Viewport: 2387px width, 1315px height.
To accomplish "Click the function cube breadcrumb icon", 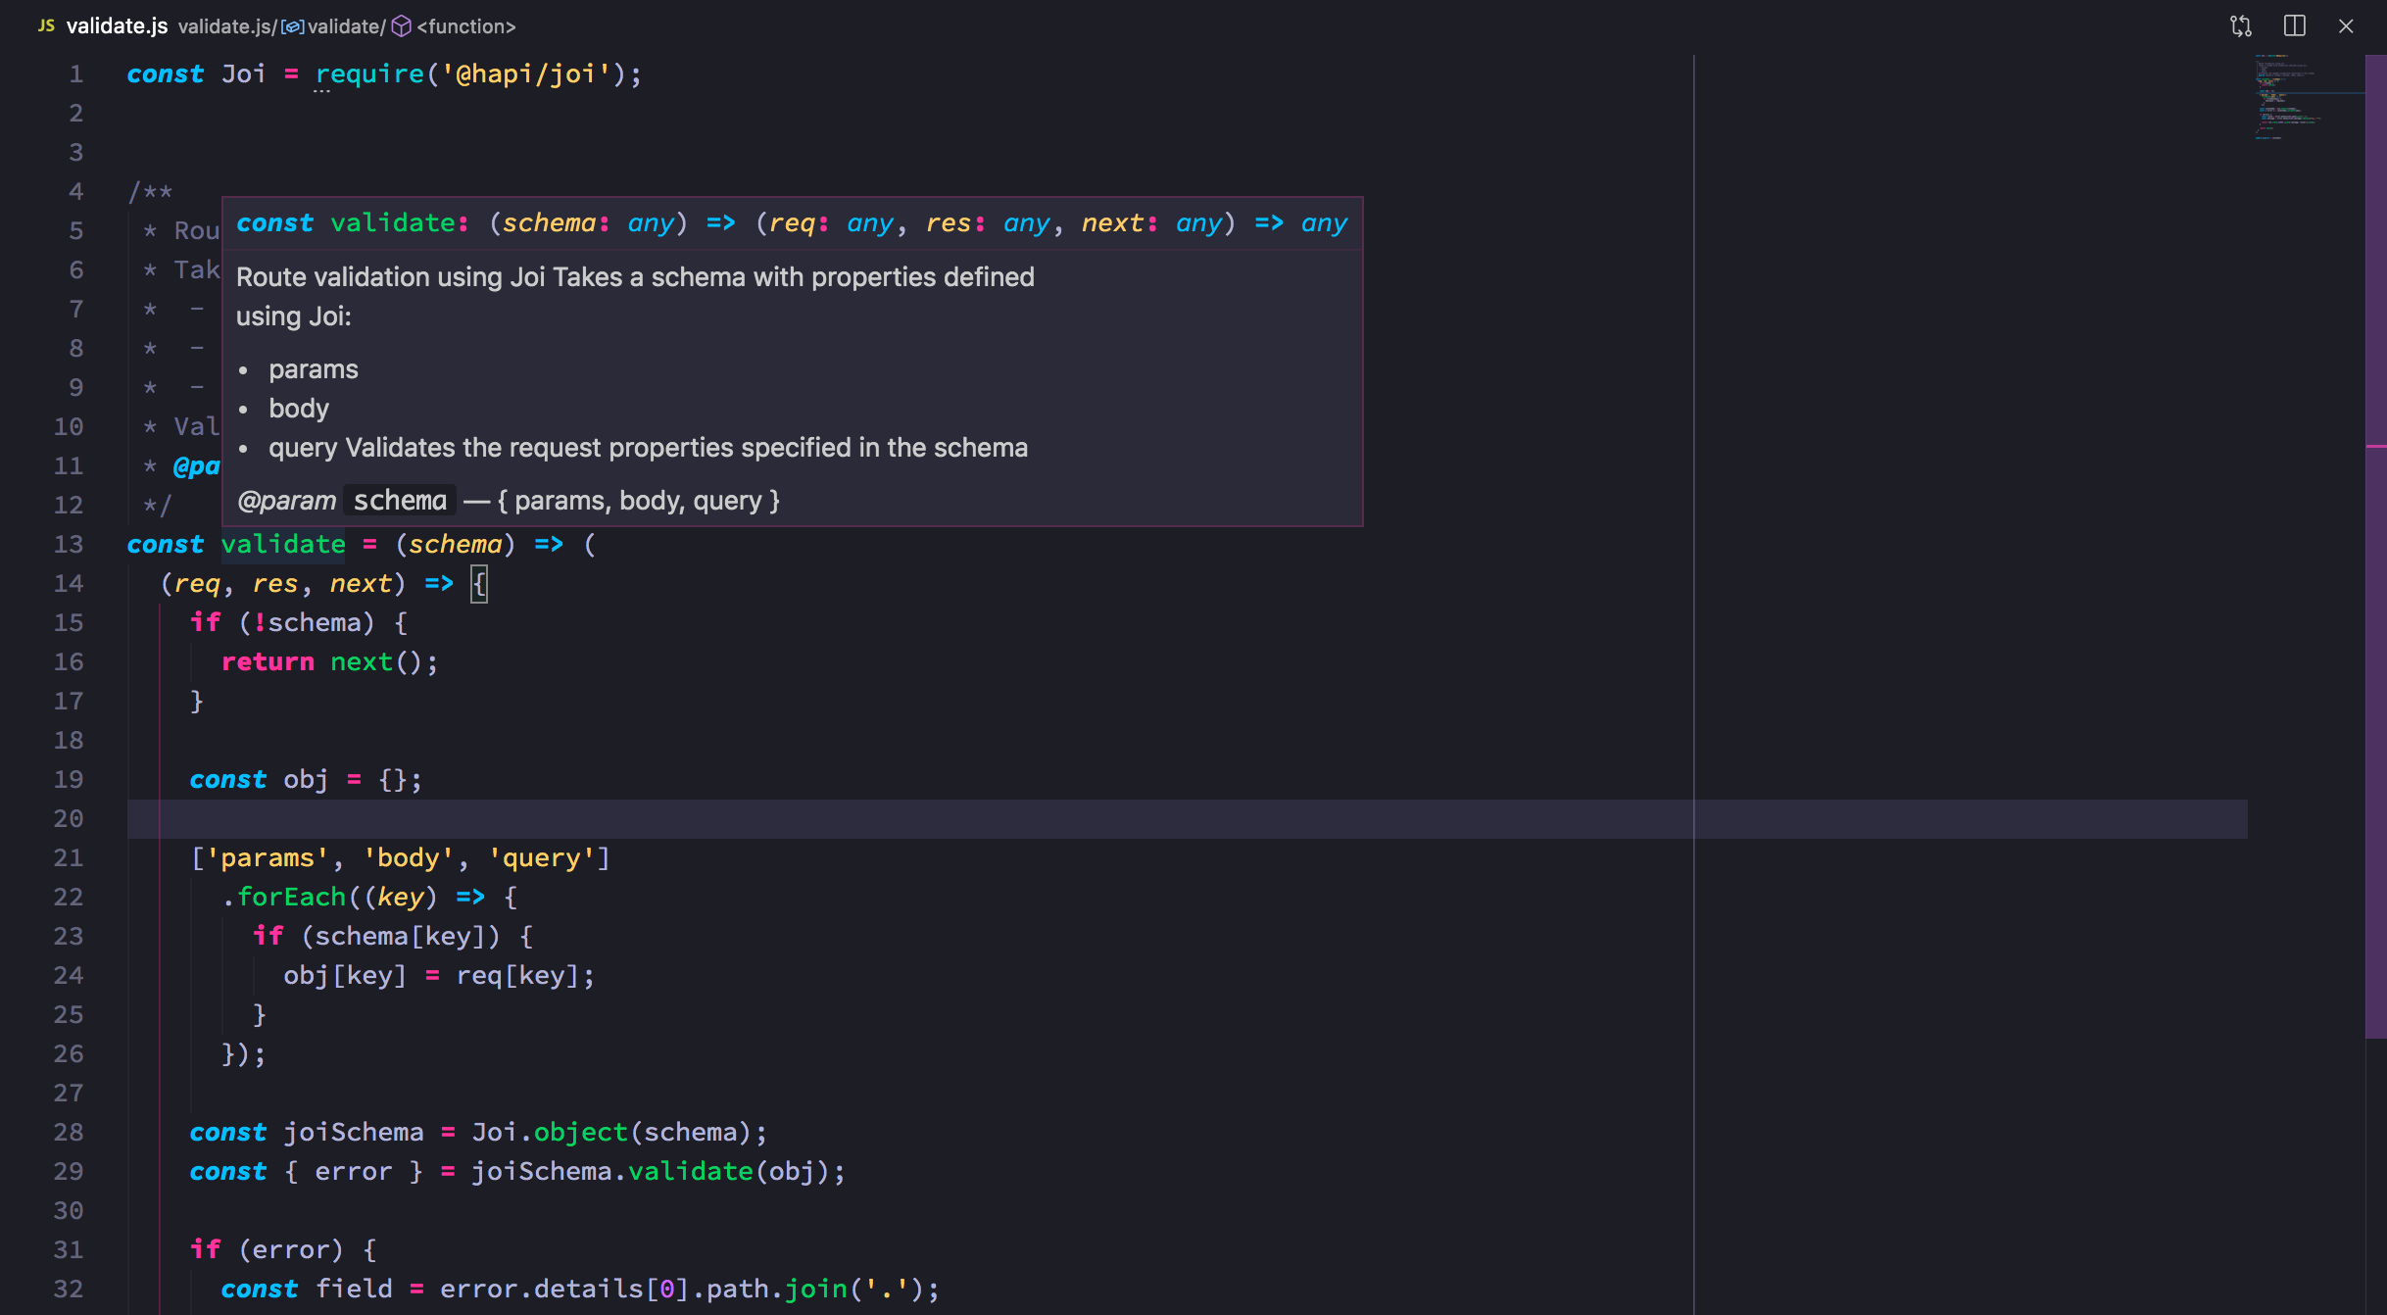I will [x=401, y=26].
